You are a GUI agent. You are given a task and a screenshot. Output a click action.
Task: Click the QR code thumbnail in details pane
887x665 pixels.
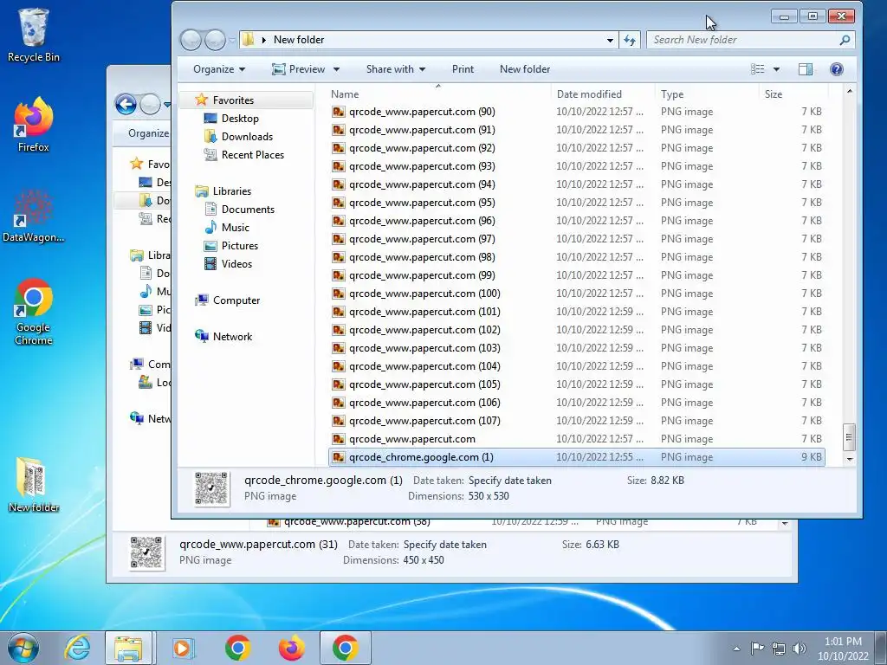[x=212, y=488]
